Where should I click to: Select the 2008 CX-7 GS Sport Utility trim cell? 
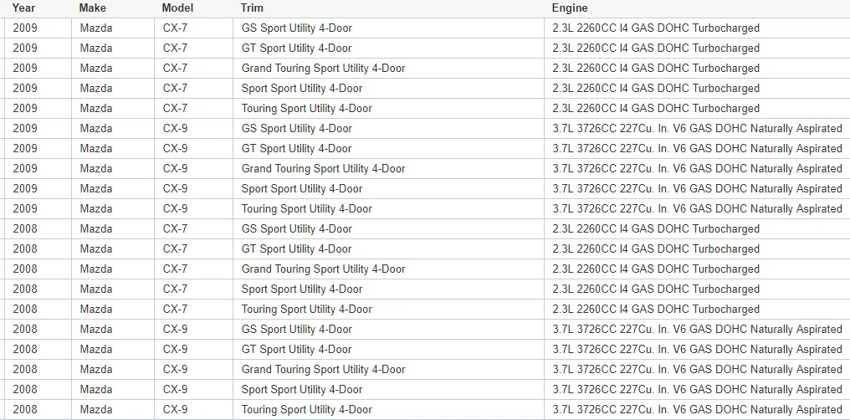pos(389,228)
